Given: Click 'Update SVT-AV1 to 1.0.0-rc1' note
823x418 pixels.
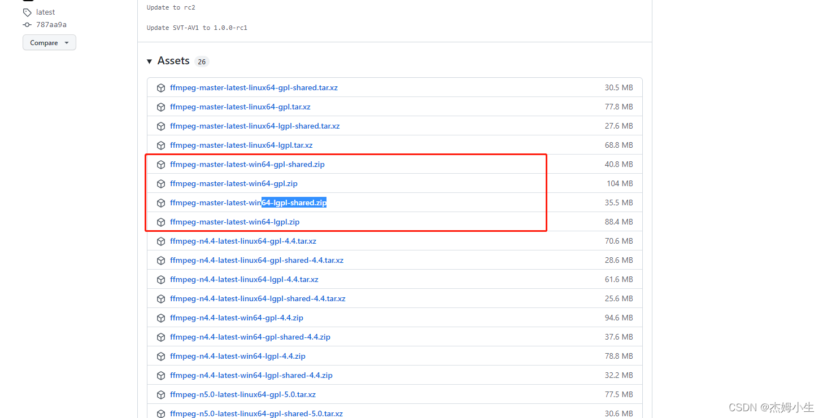Looking at the screenshot, I should 197,28.
